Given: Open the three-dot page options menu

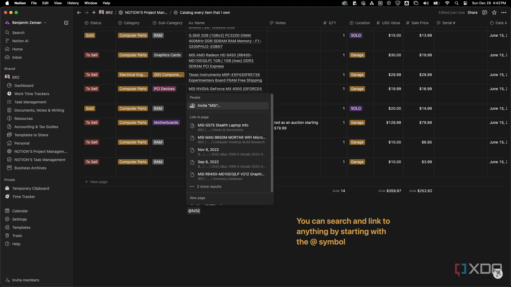Looking at the screenshot, I should pyautogui.click(x=504, y=12).
